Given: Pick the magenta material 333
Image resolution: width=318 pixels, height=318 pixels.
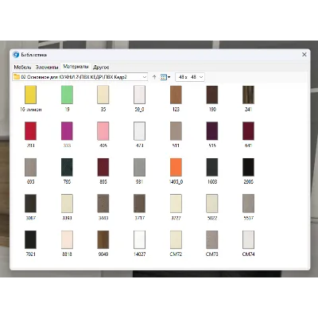Looking at the screenshot, I should 67,131.
